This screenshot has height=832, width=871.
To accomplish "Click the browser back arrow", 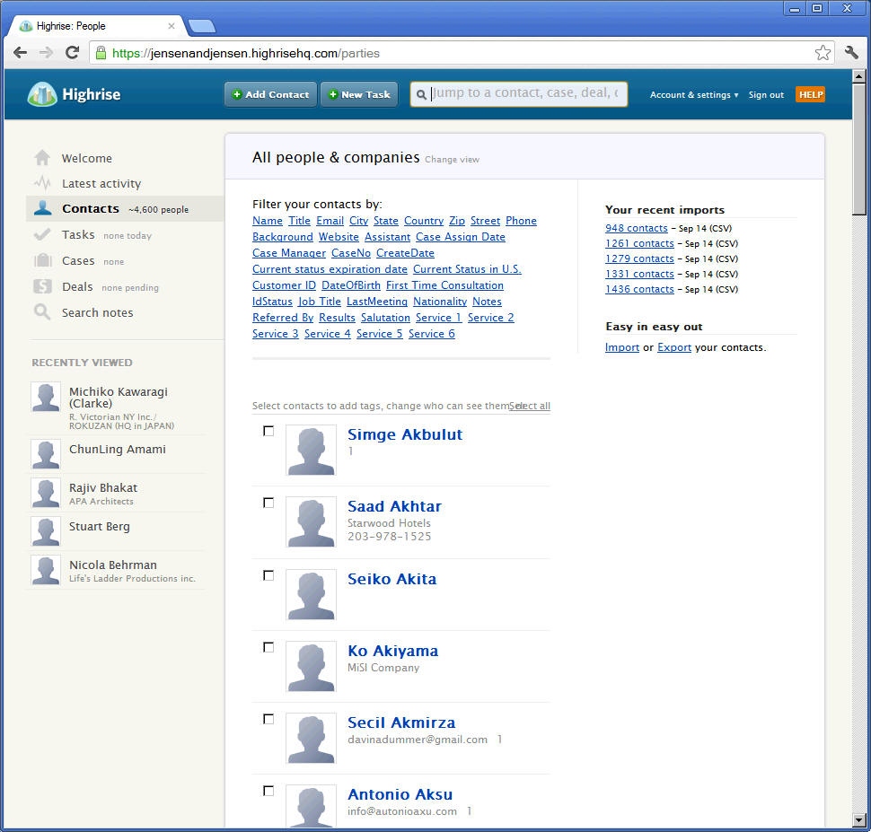I will [x=20, y=53].
